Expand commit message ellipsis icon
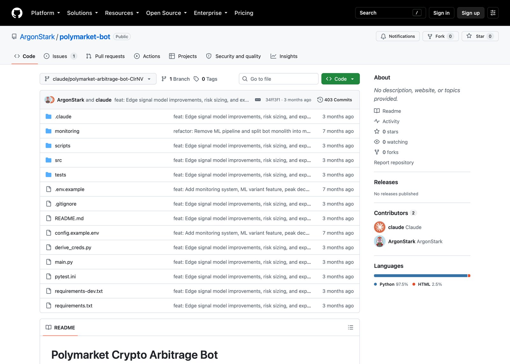This screenshot has width=510, height=364. tap(258, 100)
